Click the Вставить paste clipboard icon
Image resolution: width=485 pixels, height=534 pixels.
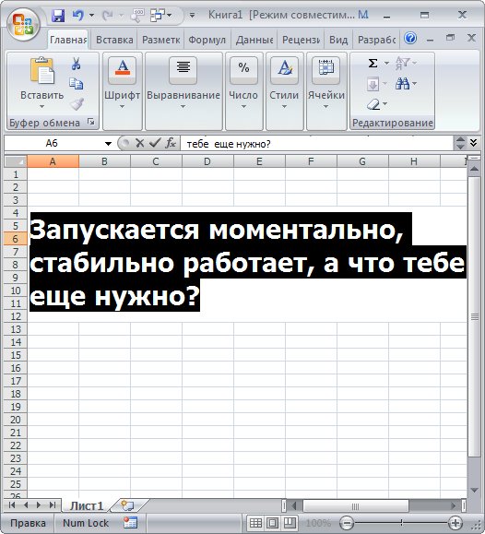[x=41, y=70]
